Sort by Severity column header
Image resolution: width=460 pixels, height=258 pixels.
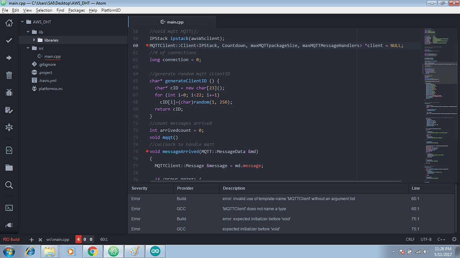click(x=151, y=188)
